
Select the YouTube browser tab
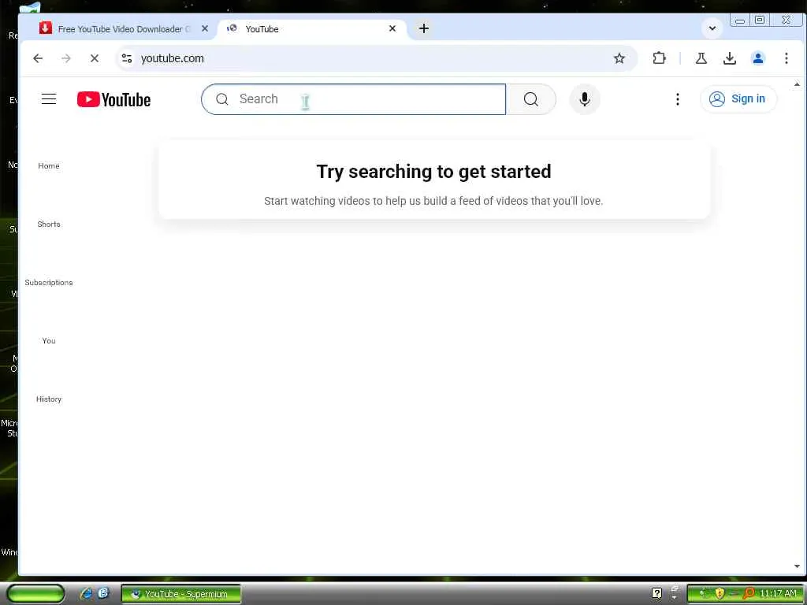[311, 29]
